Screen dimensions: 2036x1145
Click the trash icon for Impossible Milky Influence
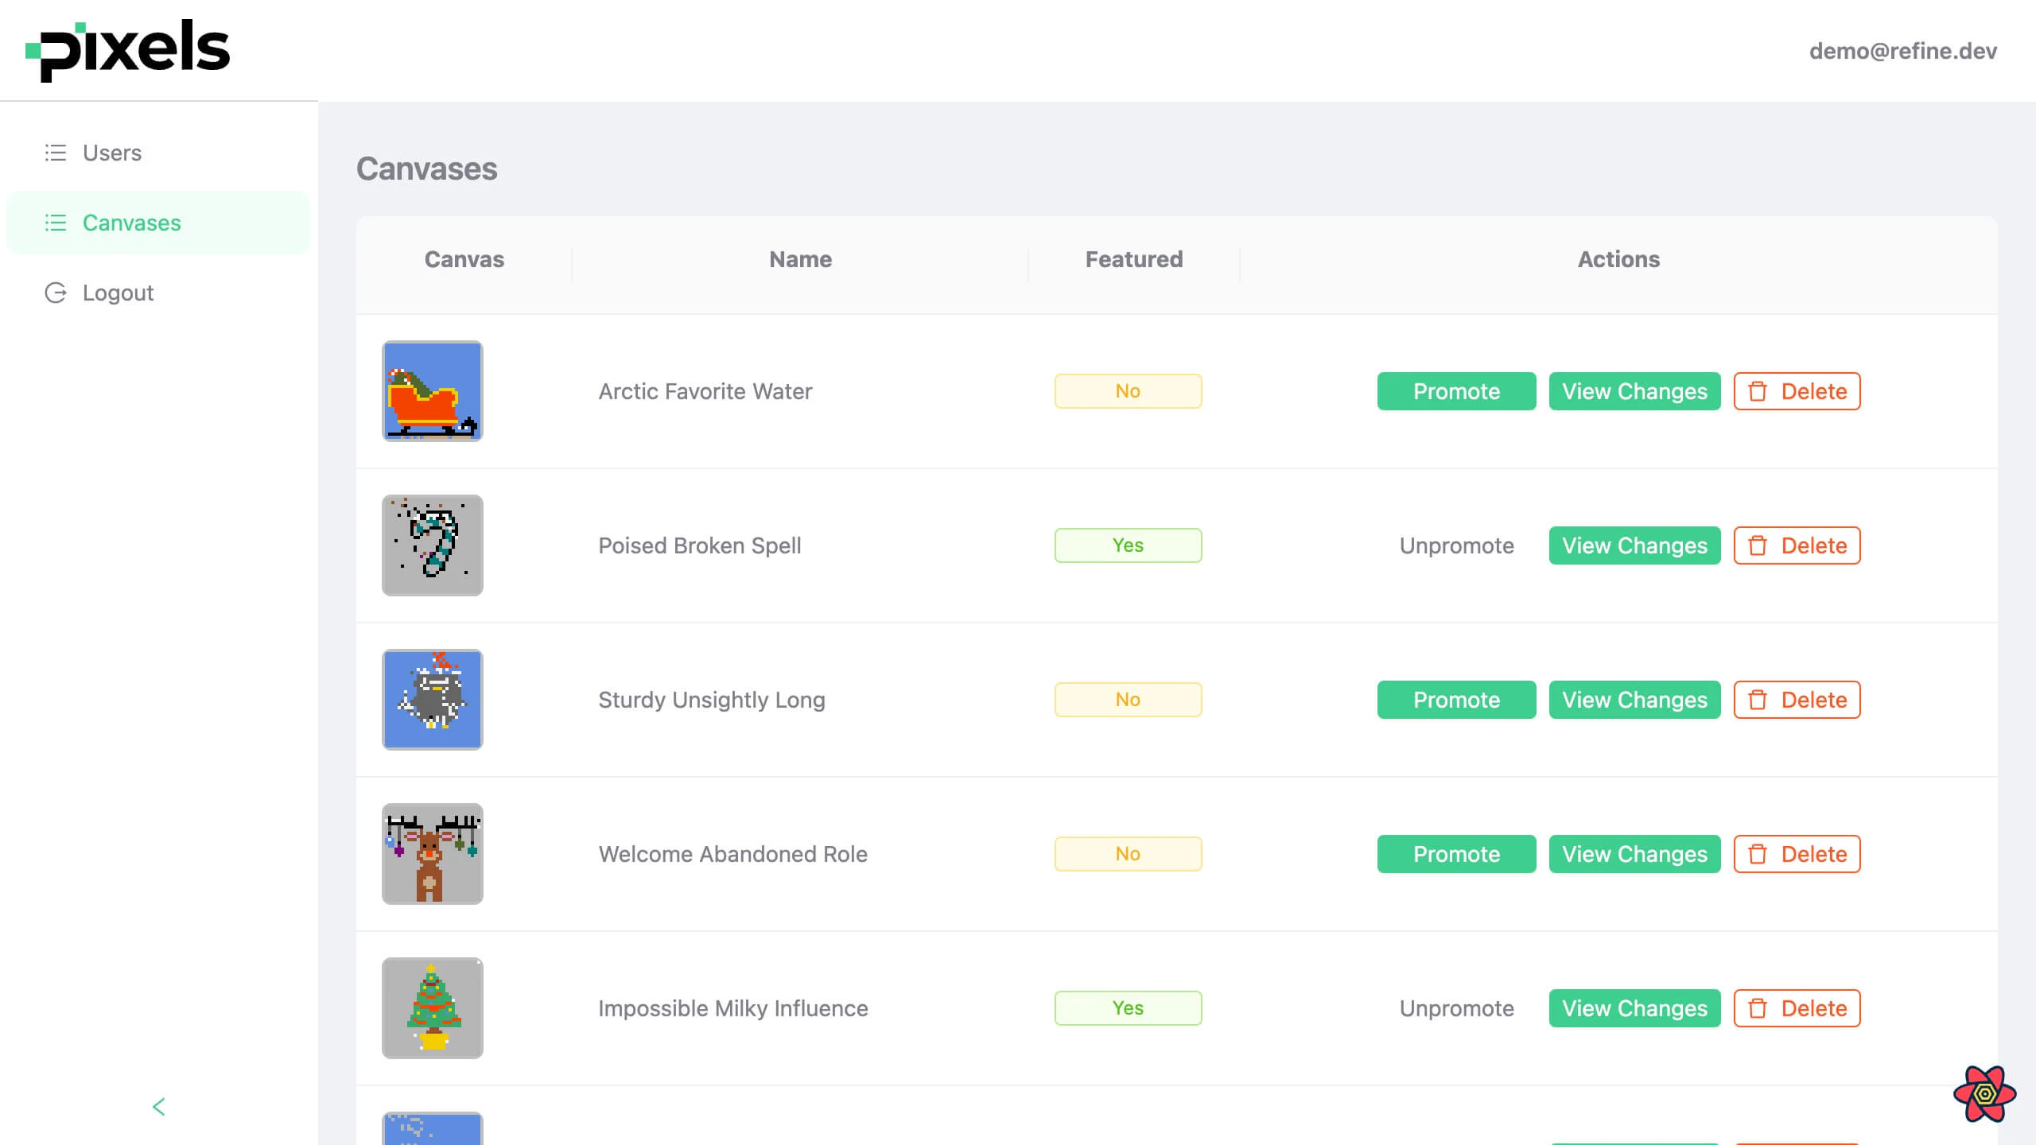coord(1757,1008)
